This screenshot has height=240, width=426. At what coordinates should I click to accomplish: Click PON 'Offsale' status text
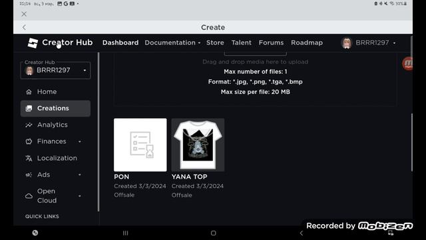pyautogui.click(x=124, y=195)
